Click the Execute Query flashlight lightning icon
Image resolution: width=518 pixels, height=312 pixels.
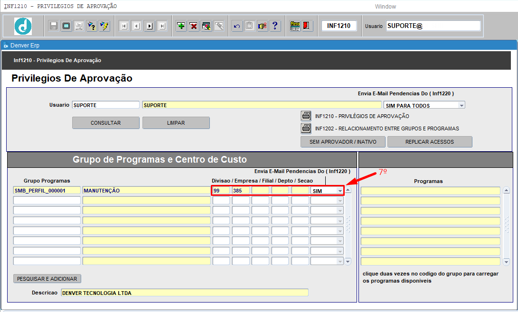click(104, 26)
